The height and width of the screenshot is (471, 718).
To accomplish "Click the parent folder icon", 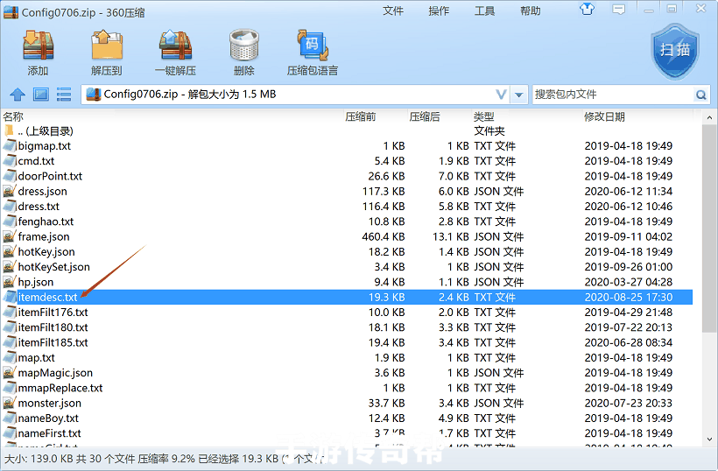I will coord(9,131).
